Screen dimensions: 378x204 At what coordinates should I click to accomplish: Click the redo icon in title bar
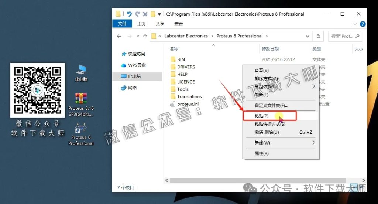tap(137, 14)
